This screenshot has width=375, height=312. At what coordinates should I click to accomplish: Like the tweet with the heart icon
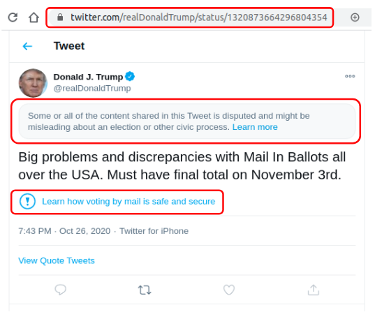tap(229, 290)
